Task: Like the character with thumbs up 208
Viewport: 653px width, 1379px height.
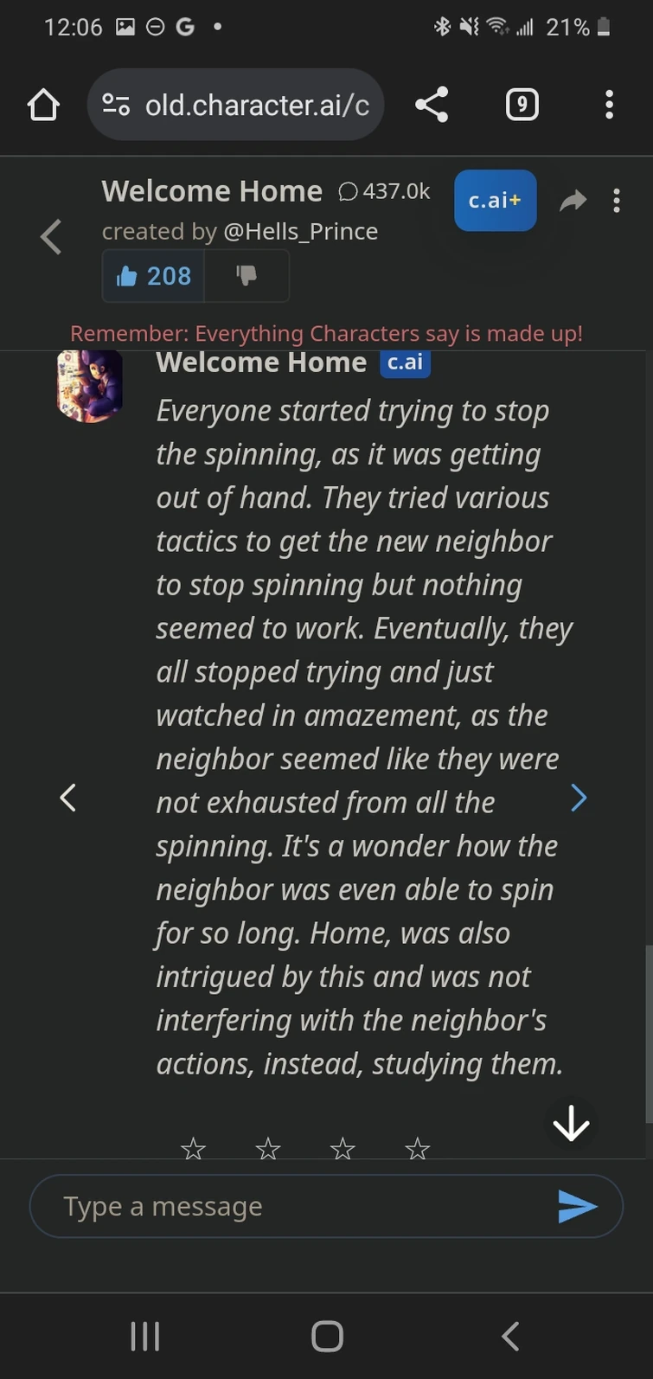Action: click(x=154, y=276)
